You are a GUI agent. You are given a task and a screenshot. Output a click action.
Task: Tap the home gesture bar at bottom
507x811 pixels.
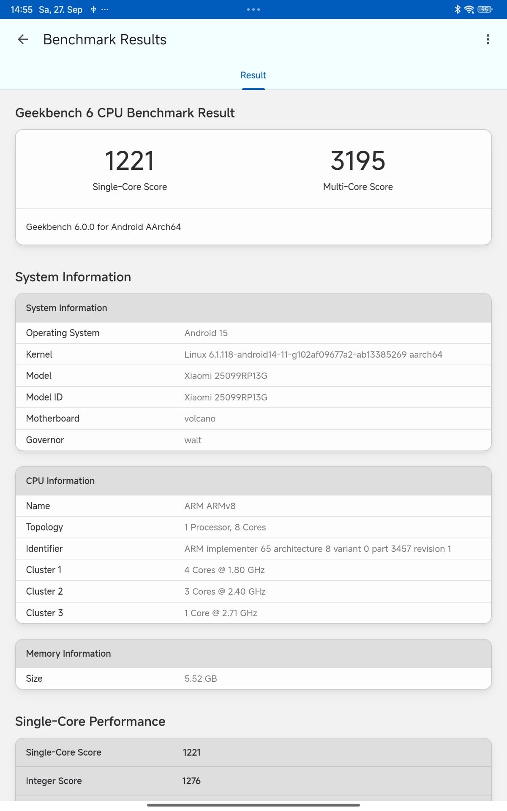253,805
